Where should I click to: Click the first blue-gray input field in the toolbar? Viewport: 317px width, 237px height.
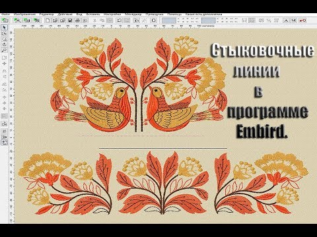[x=169, y=20]
